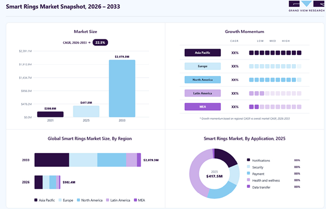The width and height of the screenshot is (326, 209).
Task: Click the Asia Pacific XX% CAGR value
Action: click(x=235, y=53)
